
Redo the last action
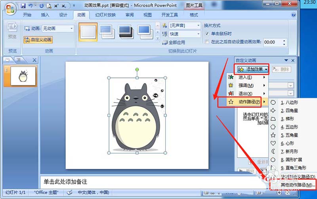(x=42, y=6)
